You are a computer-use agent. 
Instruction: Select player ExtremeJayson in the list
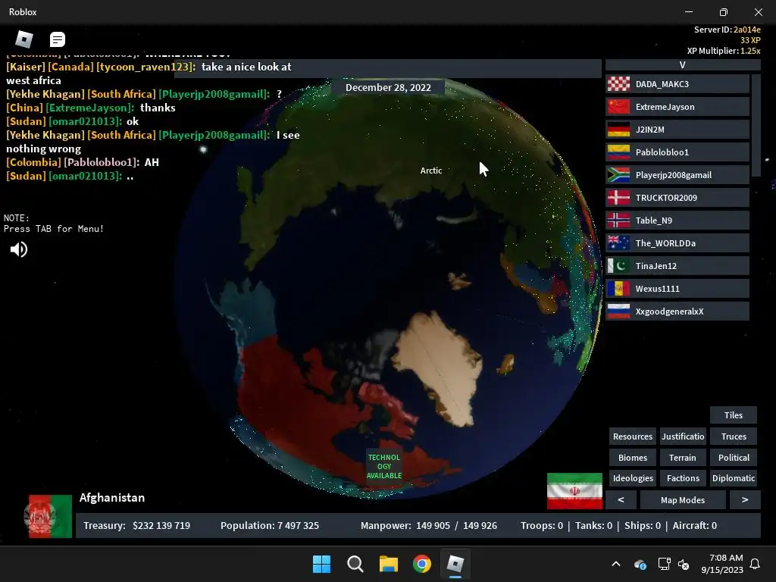tap(677, 107)
